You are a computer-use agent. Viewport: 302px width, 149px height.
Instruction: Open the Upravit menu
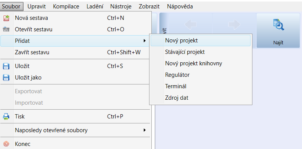click(x=37, y=6)
